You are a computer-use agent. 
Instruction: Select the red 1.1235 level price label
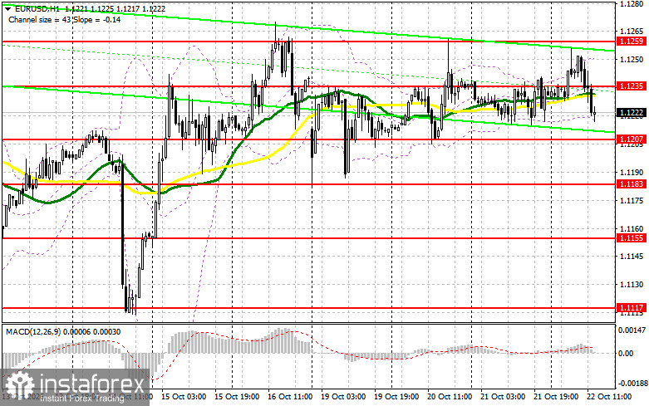632,86
